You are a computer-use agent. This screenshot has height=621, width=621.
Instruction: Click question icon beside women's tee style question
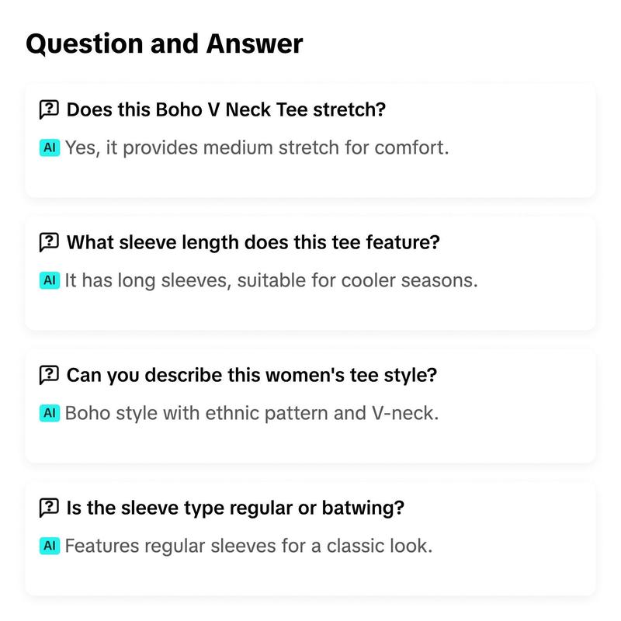pos(49,375)
